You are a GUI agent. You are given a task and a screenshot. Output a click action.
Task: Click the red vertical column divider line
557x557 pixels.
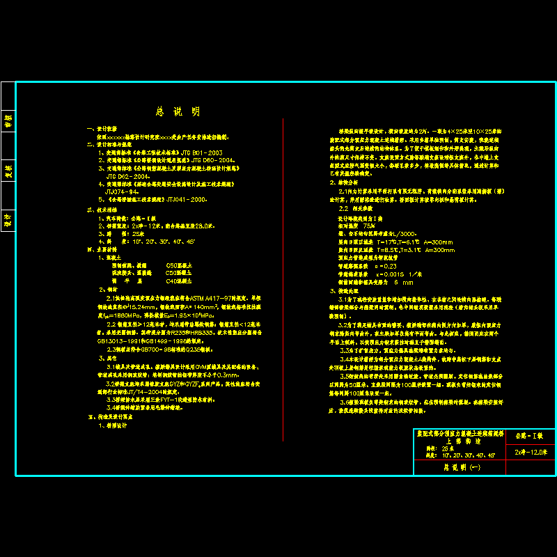tap(284, 278)
